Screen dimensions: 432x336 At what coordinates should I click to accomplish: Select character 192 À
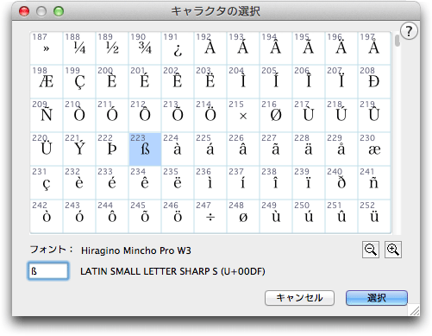[x=210, y=48]
